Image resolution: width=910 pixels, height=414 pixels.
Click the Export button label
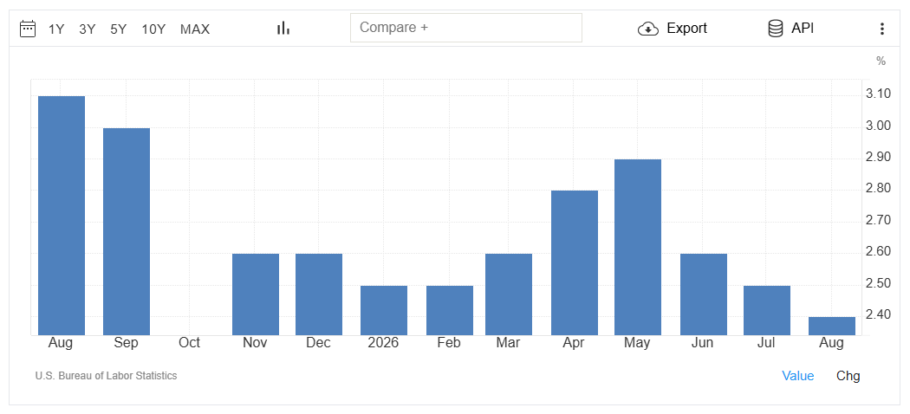point(686,28)
